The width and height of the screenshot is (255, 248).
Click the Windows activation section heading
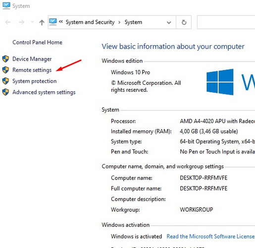coord(126,225)
